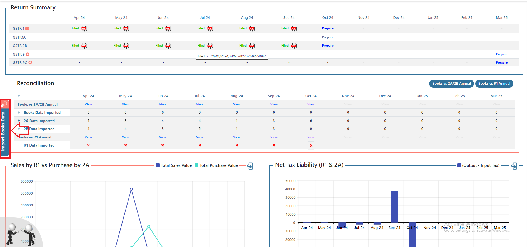Click the refresh icon above Import Books Data
The image size is (527, 247).
click(x=4, y=104)
